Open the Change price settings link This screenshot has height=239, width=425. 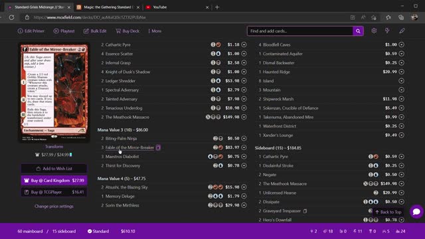(x=54, y=206)
